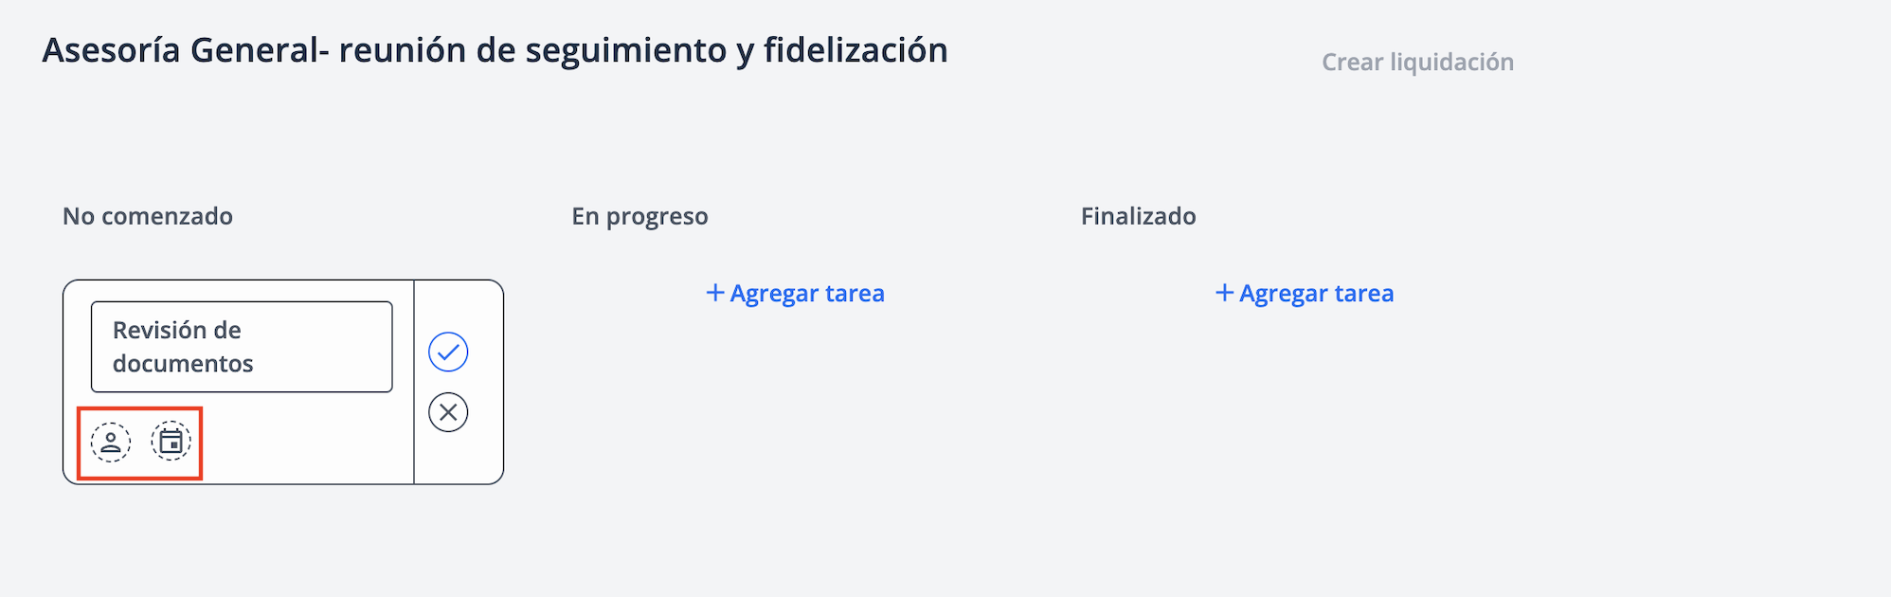Click the plus icon under En progreso
This screenshot has height=597, width=1891.
(x=715, y=293)
